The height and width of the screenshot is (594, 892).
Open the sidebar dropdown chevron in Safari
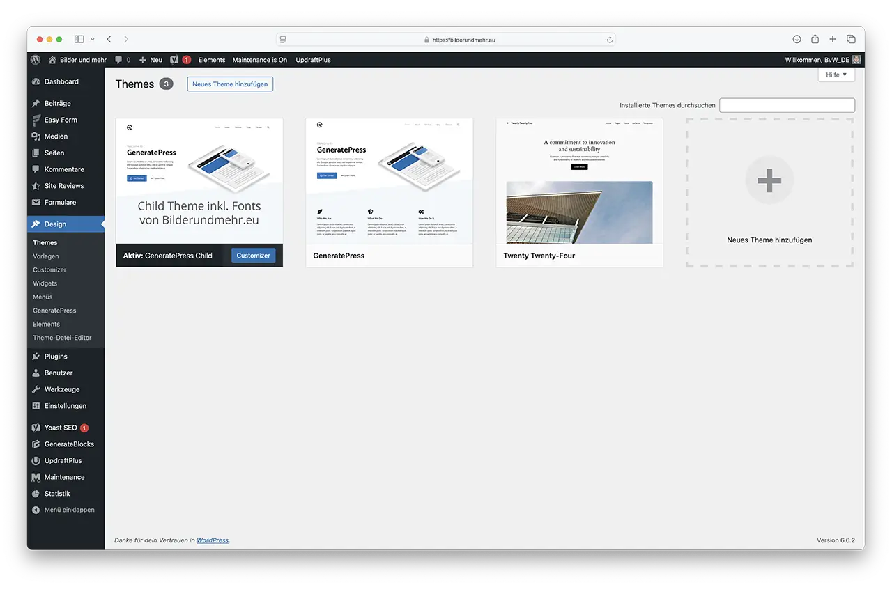tap(92, 40)
